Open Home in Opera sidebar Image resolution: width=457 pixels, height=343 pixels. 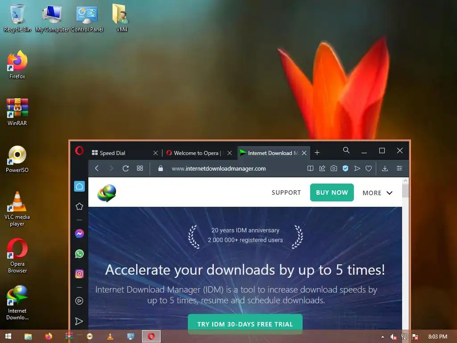coord(79,186)
